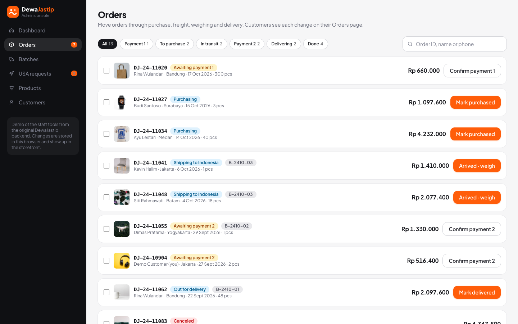Click batch tag B-2410-01
Screen dimensions: 518x324
227,289
